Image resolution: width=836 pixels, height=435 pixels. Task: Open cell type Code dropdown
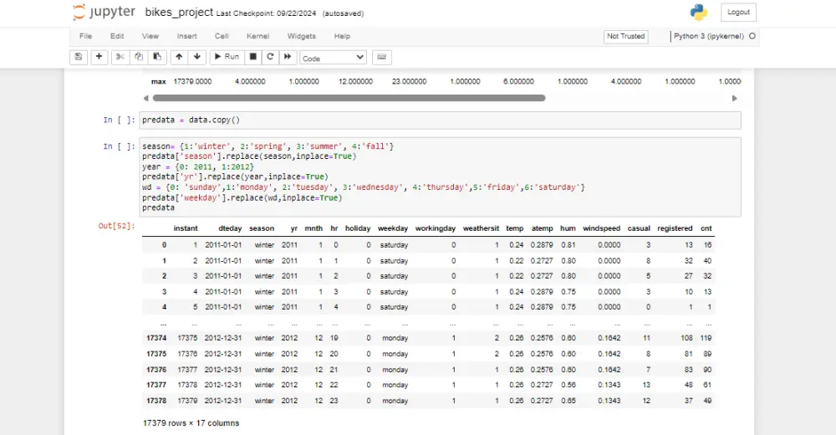point(334,58)
